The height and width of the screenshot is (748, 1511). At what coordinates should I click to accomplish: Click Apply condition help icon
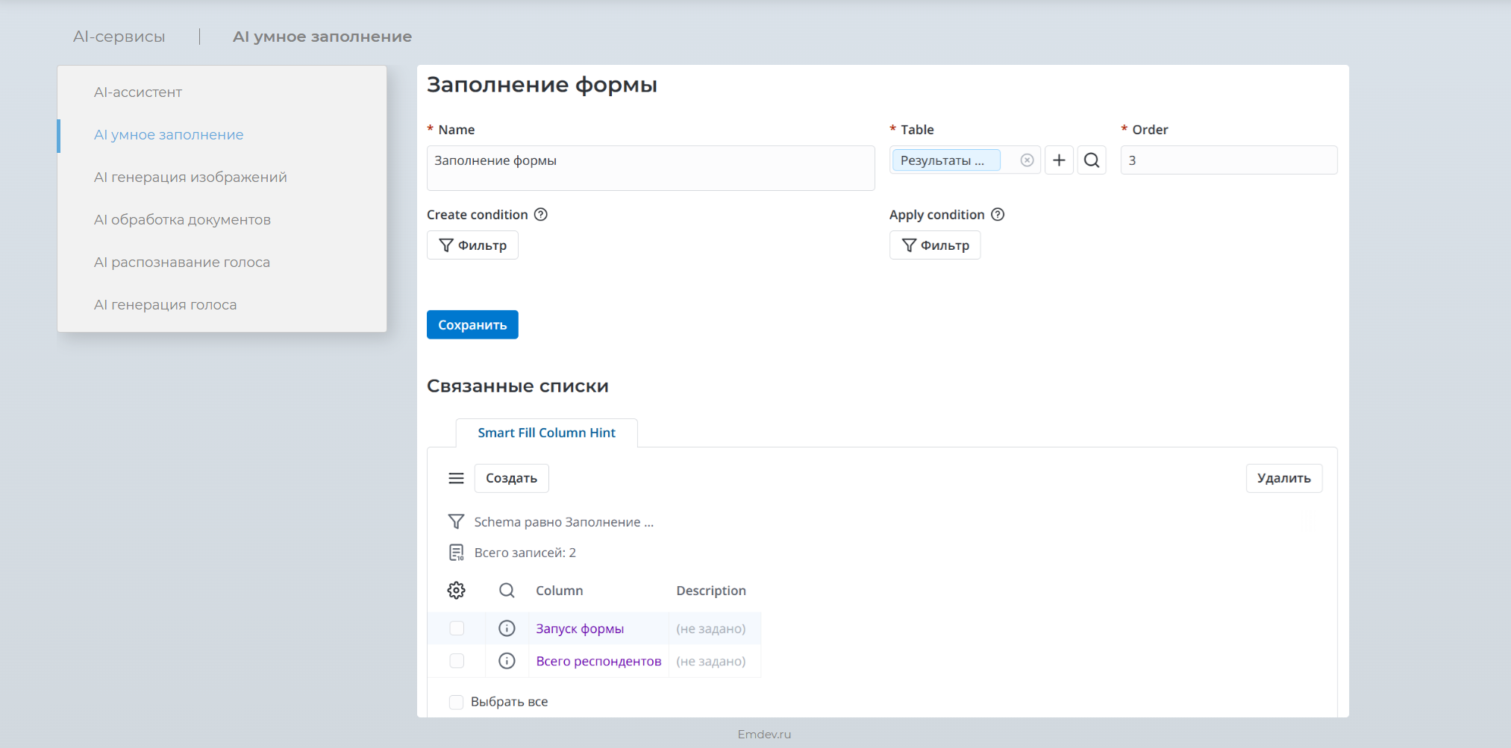pyautogui.click(x=998, y=215)
